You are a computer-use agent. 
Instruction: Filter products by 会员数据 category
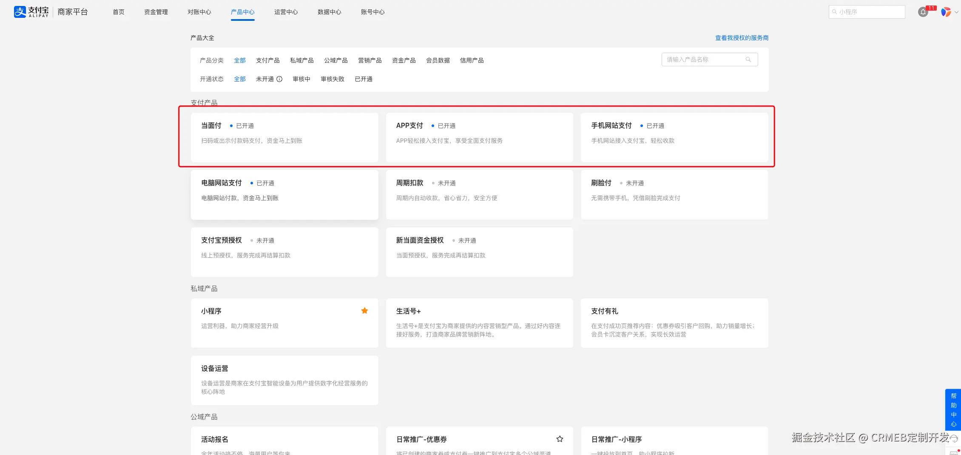(x=438, y=60)
